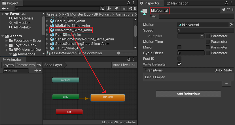Click the Tag input field
The width and height of the screenshot is (235, 125).
[x=196, y=16]
